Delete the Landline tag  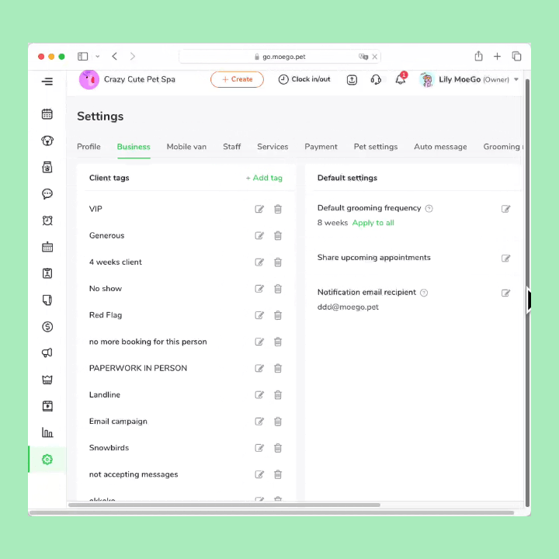pyautogui.click(x=278, y=394)
